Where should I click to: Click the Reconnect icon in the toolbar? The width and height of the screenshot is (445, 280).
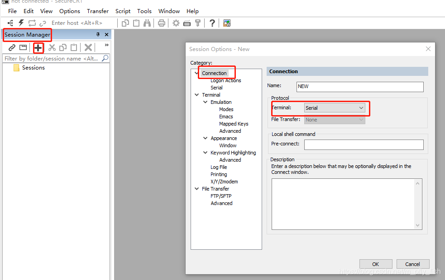pos(32,23)
